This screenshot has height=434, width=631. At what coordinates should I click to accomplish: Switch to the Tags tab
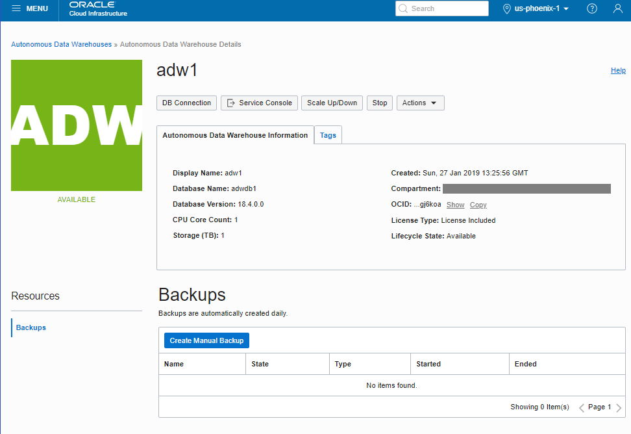click(x=328, y=135)
